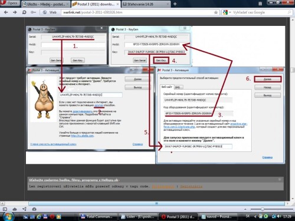Open the closed tabs trash icon
Screen dimensions: 295x221
[260, 4]
